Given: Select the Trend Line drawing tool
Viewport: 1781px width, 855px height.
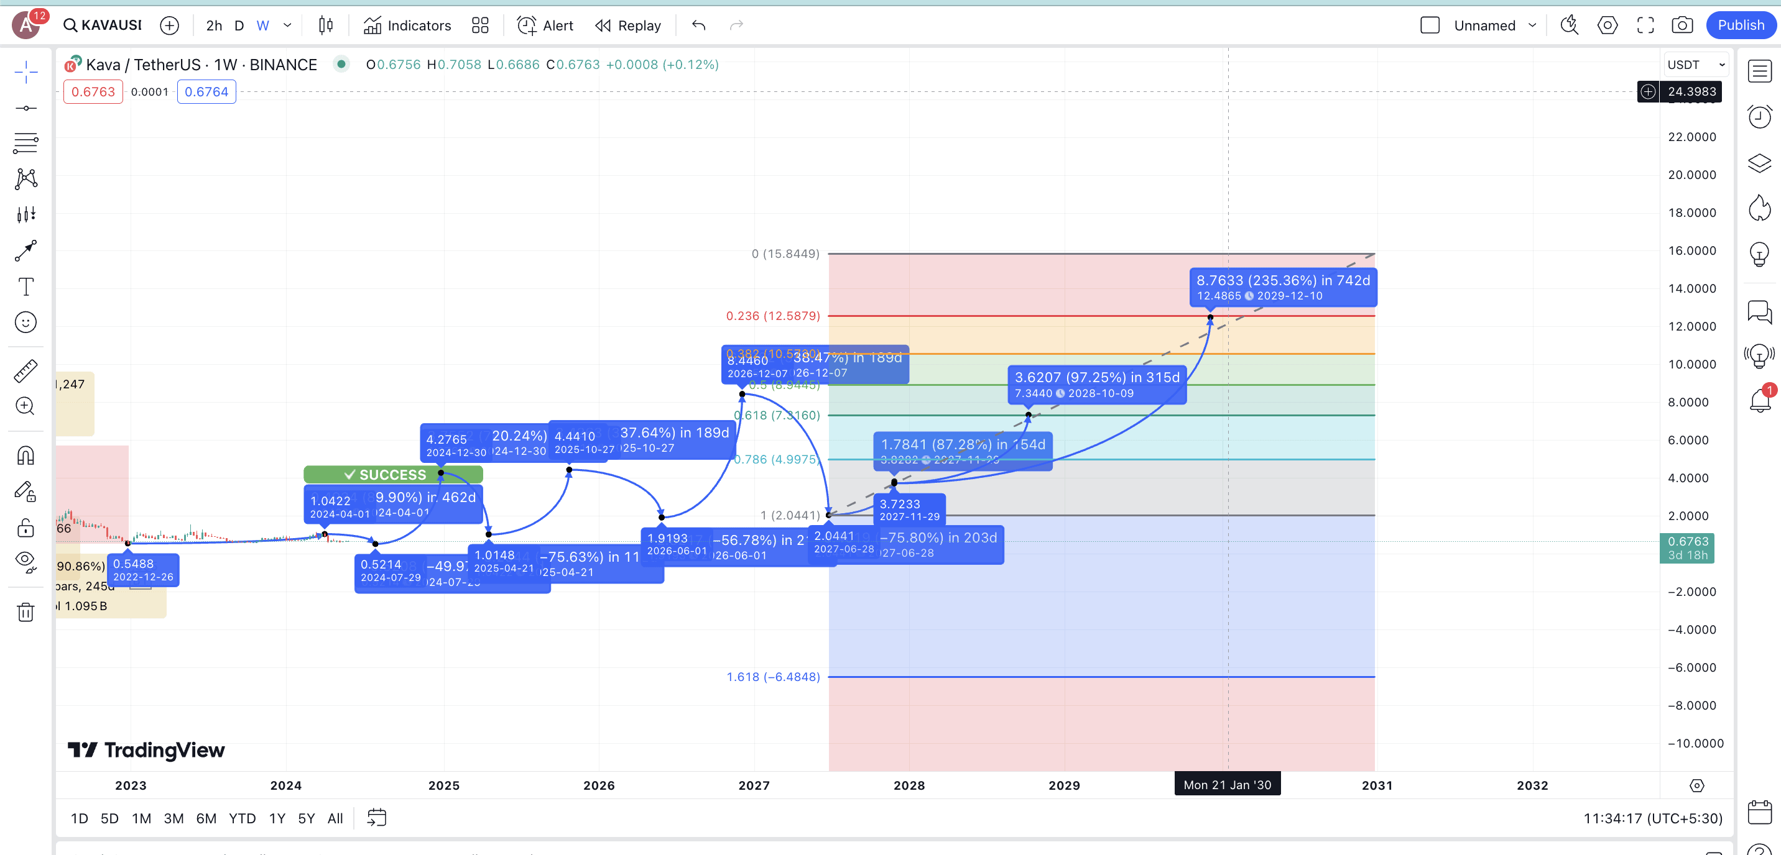Looking at the screenshot, I should (25, 107).
